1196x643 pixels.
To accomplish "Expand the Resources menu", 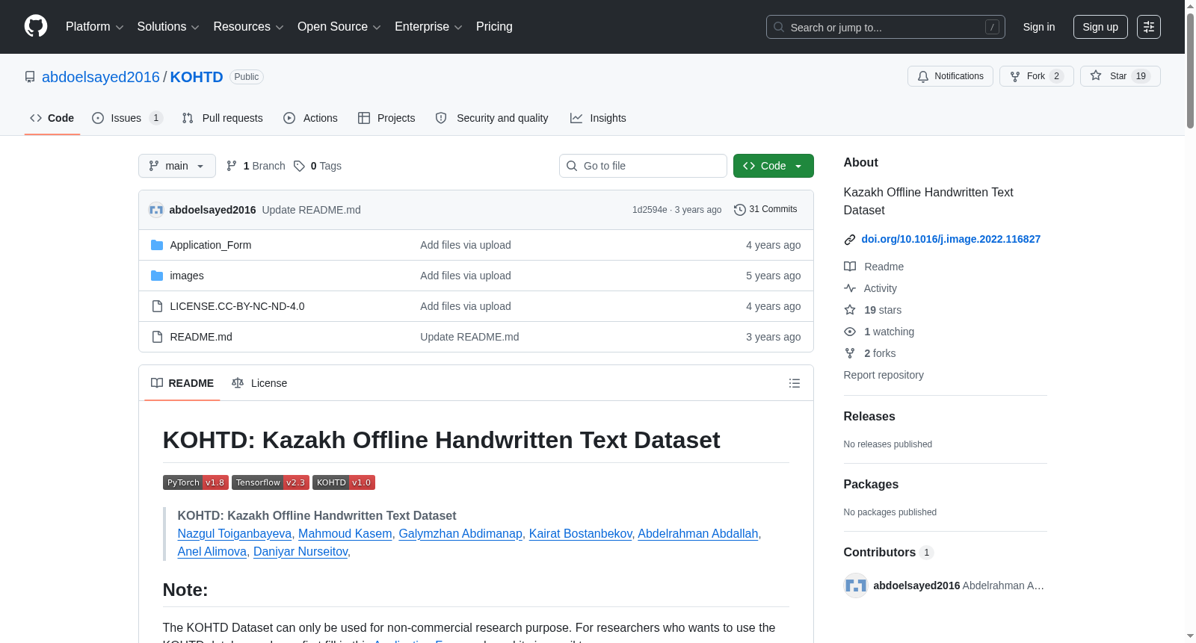I will point(248,27).
